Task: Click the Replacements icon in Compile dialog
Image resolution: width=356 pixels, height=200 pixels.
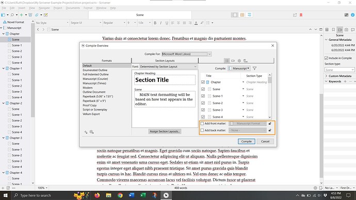Action: [246, 61]
